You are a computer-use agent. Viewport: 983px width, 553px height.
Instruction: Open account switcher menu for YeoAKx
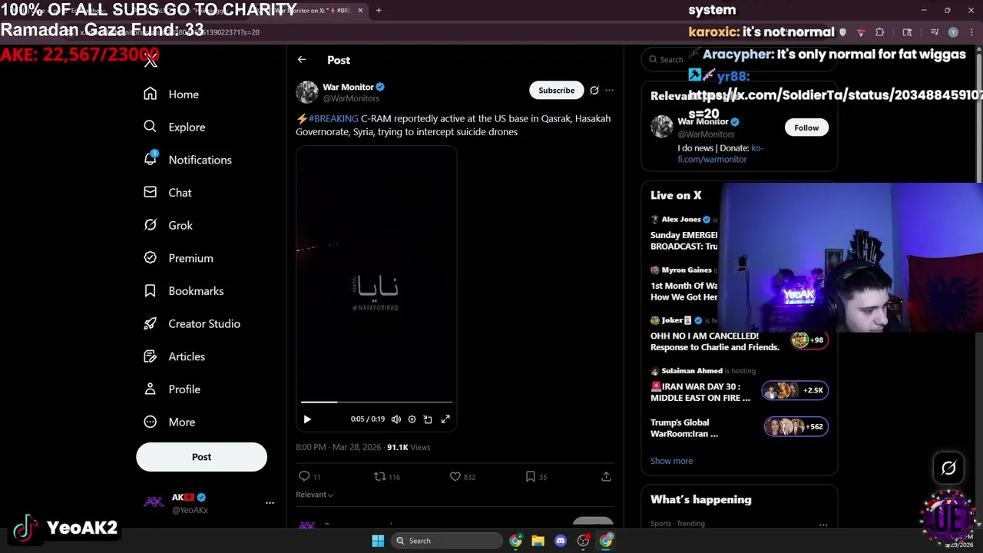coord(270,503)
